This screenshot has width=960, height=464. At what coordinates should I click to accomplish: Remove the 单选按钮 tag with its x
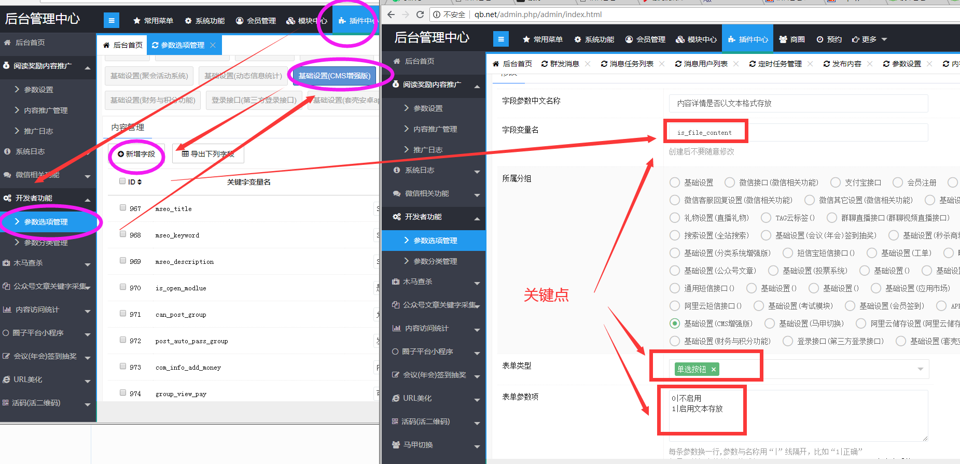point(714,369)
